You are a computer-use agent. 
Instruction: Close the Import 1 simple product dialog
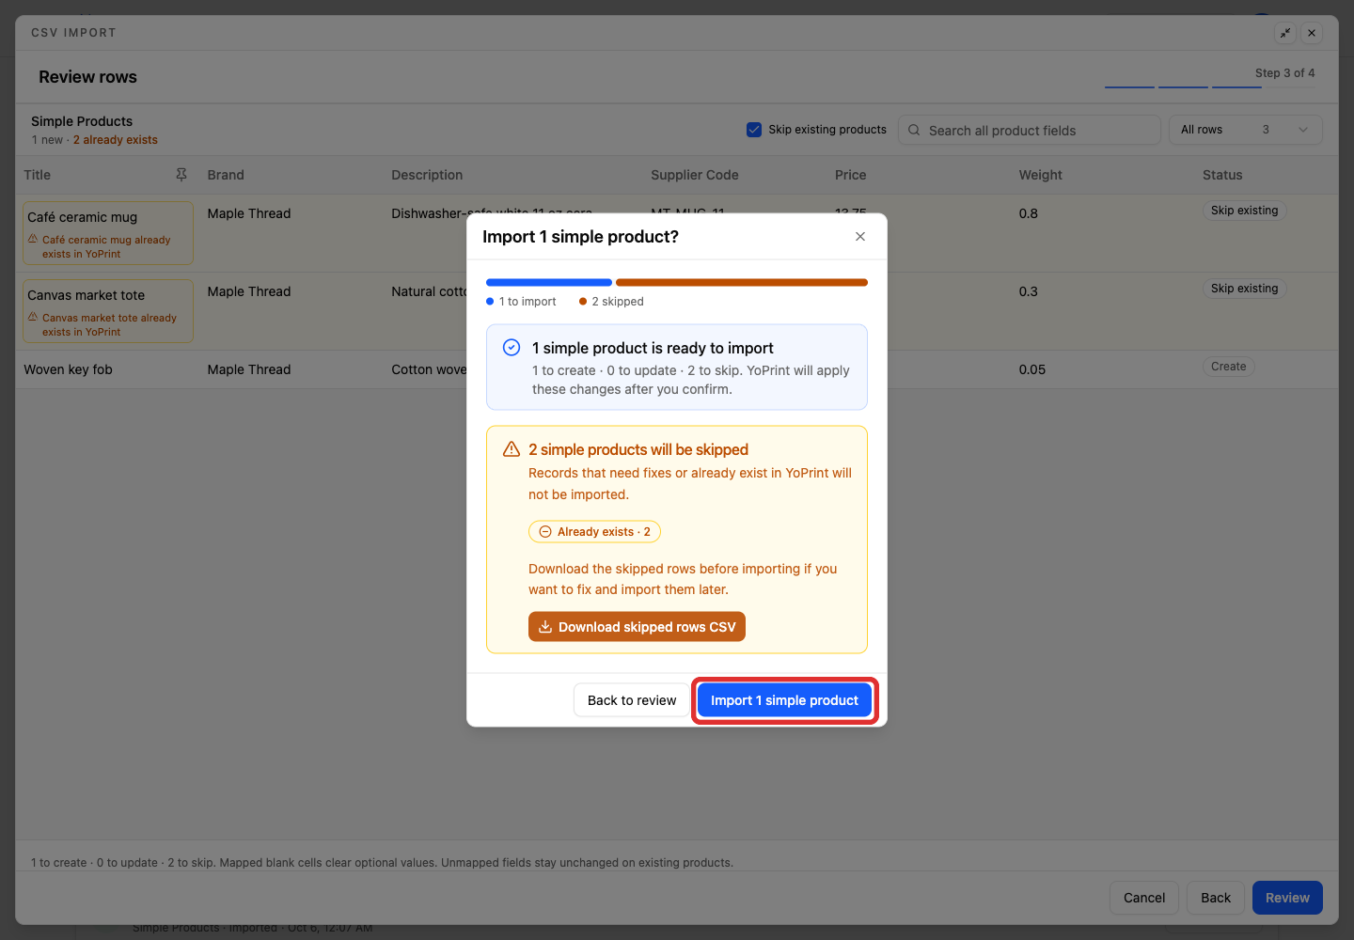860,237
